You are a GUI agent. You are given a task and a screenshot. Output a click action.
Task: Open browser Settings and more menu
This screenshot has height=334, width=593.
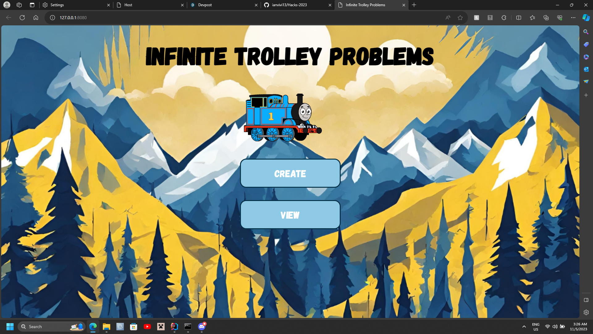573,18
